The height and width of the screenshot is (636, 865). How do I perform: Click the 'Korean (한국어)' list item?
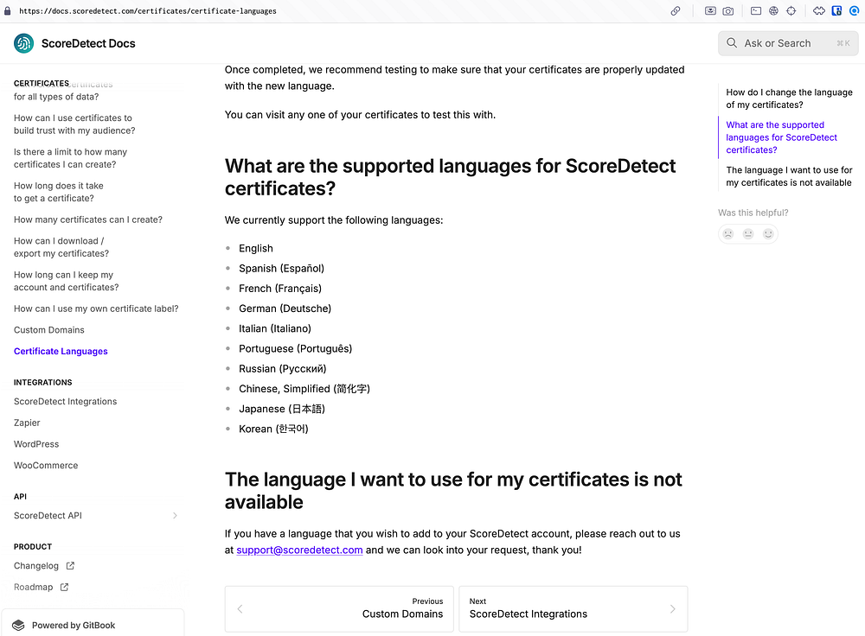(x=273, y=429)
